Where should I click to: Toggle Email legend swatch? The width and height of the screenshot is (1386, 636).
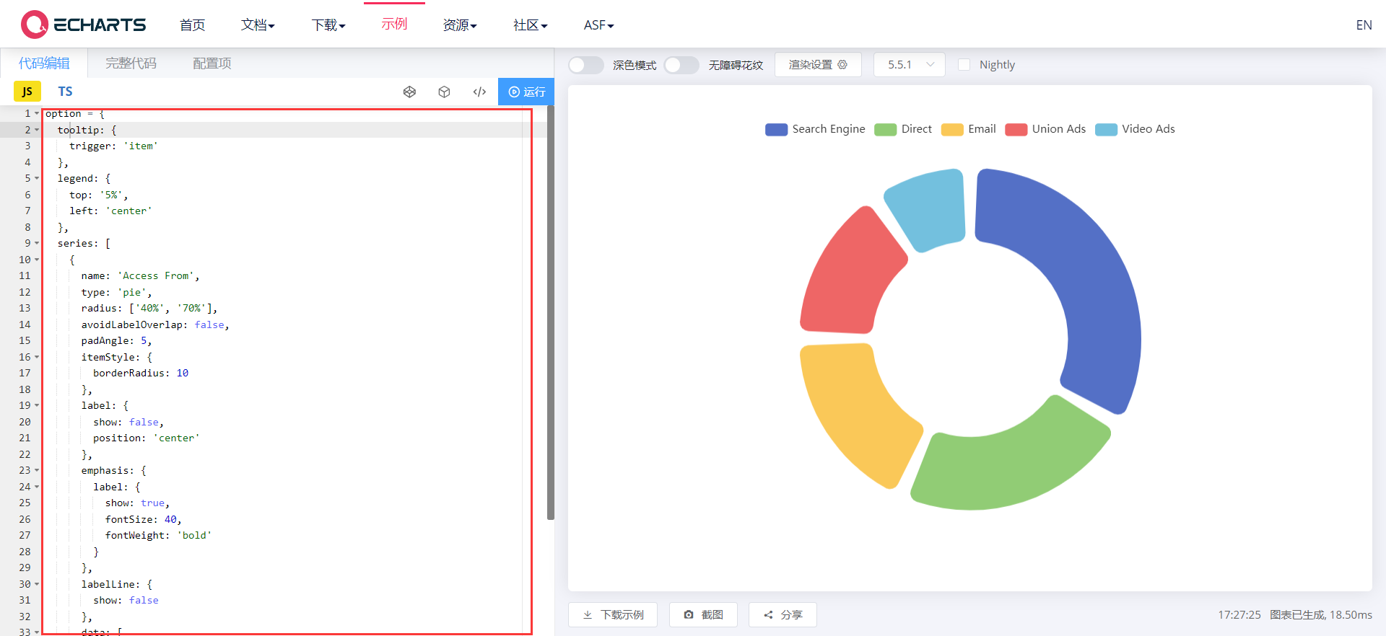pyautogui.click(x=952, y=129)
